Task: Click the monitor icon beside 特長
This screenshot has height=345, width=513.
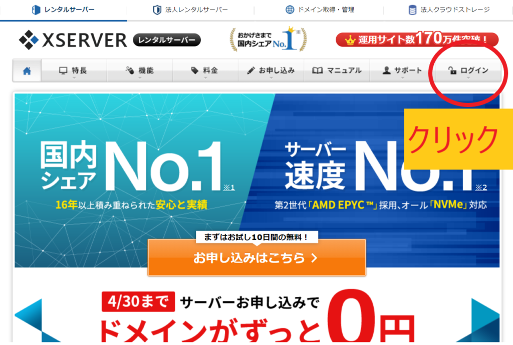Action: (63, 70)
